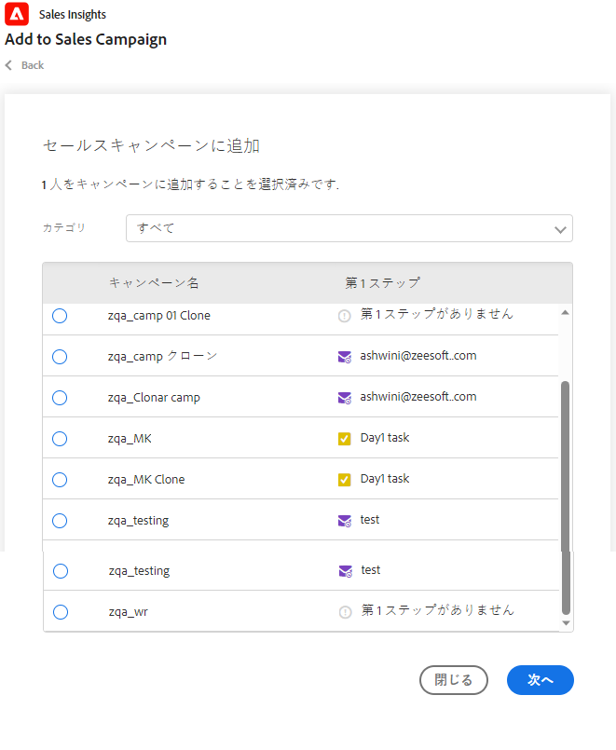
Task: Click the Adobe logo icon
Action: click(x=17, y=14)
